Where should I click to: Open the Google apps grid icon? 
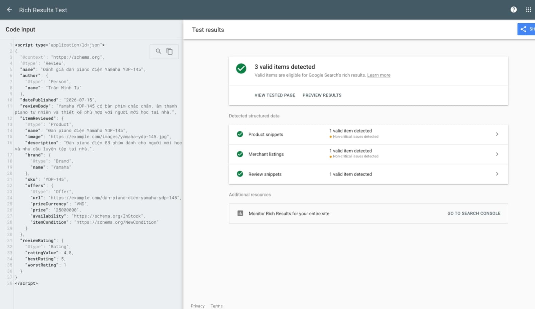coord(528,10)
